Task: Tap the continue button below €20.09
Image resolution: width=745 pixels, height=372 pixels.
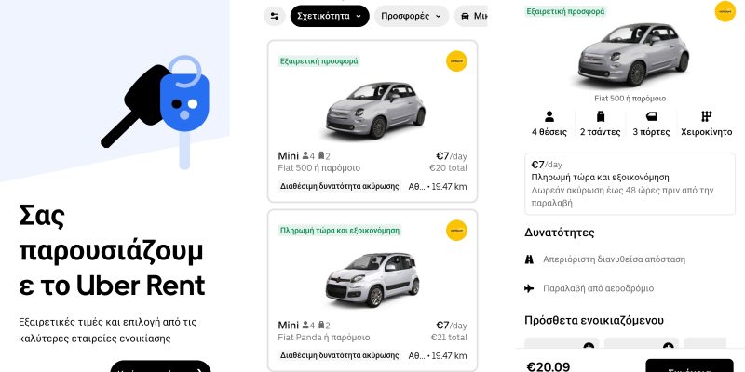Action: (689, 365)
